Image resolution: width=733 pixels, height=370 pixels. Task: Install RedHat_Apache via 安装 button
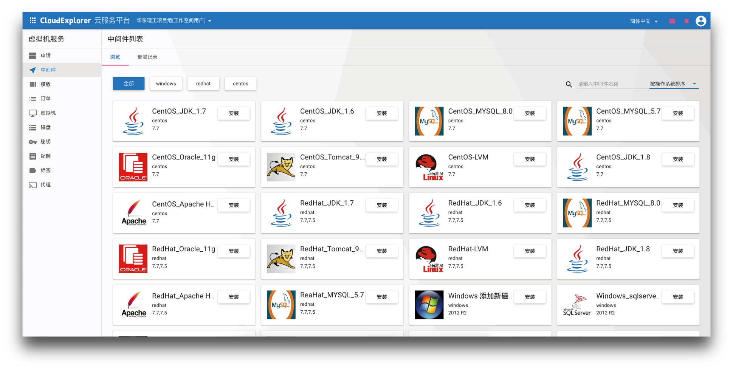pyautogui.click(x=234, y=297)
